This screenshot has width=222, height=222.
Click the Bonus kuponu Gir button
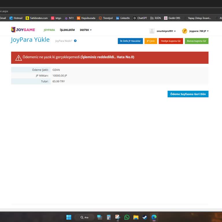coord(197,41)
